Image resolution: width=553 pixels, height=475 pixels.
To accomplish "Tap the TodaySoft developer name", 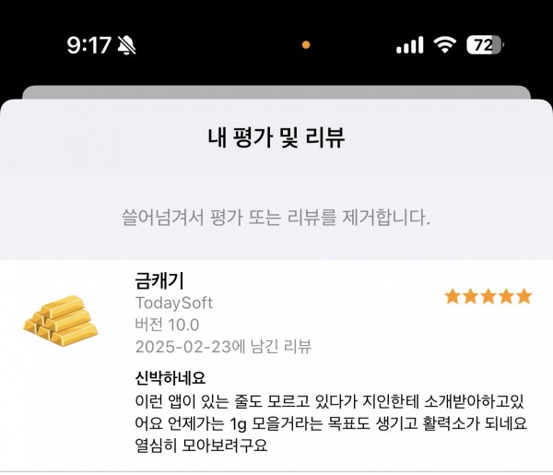I will click(x=174, y=303).
